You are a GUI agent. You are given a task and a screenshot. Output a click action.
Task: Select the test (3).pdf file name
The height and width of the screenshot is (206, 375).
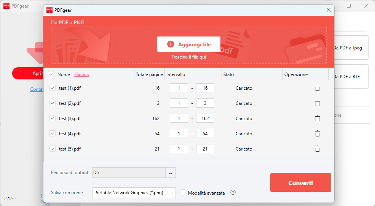coord(70,119)
